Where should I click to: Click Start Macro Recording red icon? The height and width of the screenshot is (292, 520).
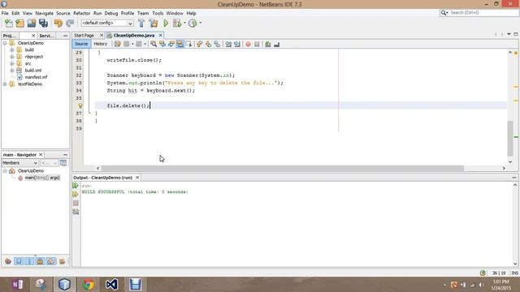tap(248, 44)
